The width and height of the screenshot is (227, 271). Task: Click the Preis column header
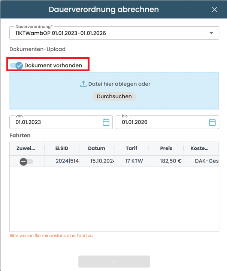pos(166,148)
